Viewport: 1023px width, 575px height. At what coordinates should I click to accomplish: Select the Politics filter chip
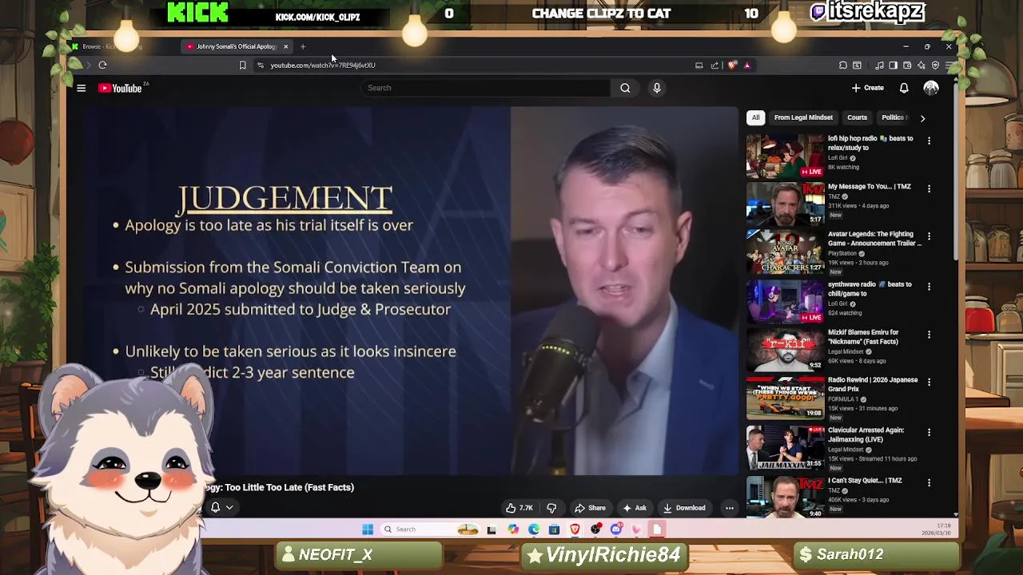pyautogui.click(x=893, y=117)
